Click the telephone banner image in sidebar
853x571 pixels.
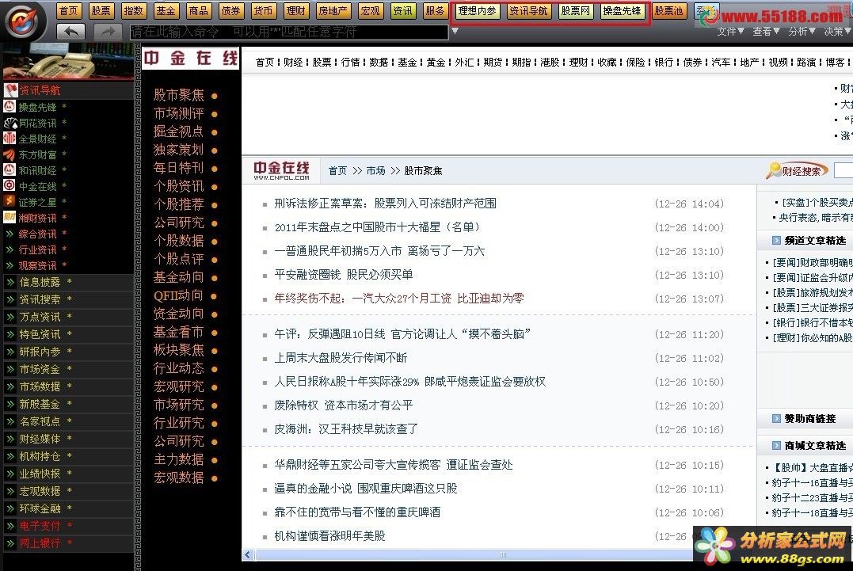coord(68,62)
